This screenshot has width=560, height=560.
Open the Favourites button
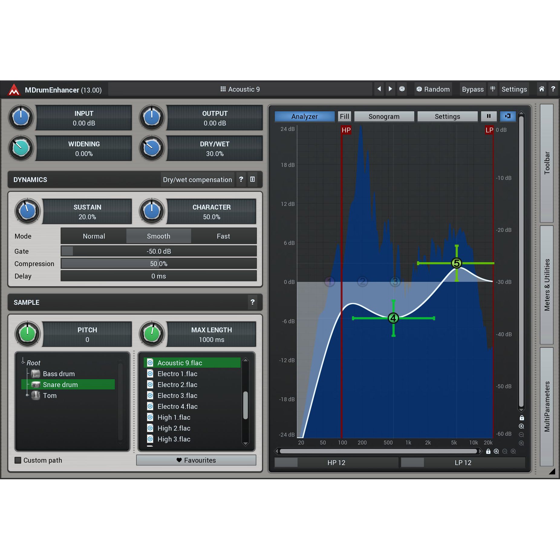[x=196, y=460]
